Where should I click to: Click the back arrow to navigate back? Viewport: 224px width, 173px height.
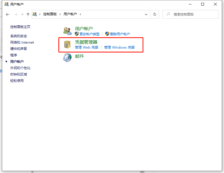click(8, 14)
